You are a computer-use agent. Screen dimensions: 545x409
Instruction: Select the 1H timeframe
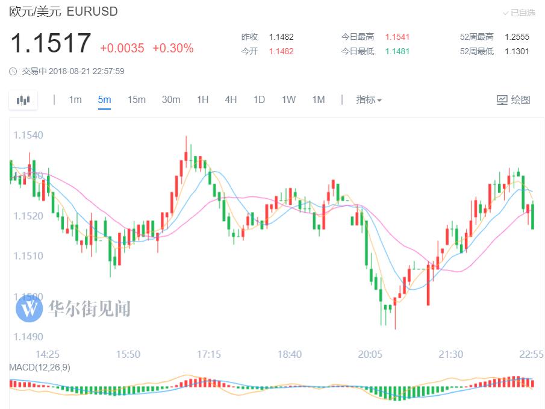click(x=202, y=100)
